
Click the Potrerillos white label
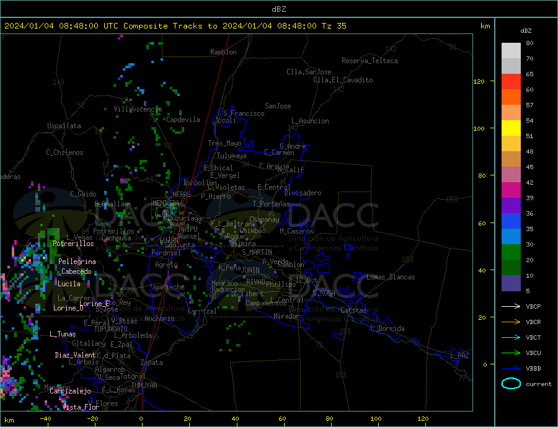73,244
